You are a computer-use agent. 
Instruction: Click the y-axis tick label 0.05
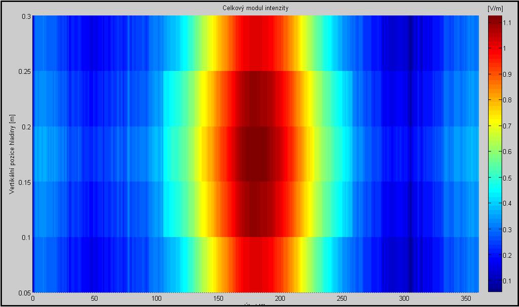click(25, 293)
